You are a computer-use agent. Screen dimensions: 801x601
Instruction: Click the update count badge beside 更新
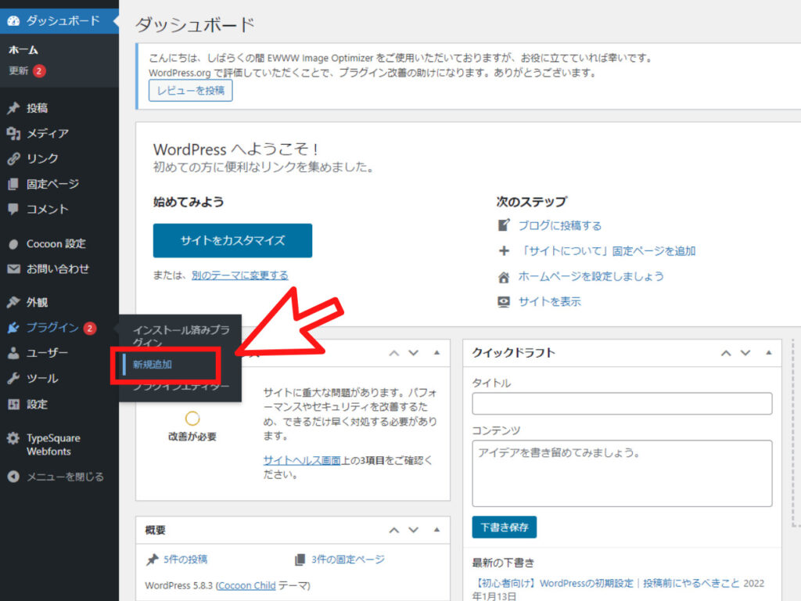[39, 70]
